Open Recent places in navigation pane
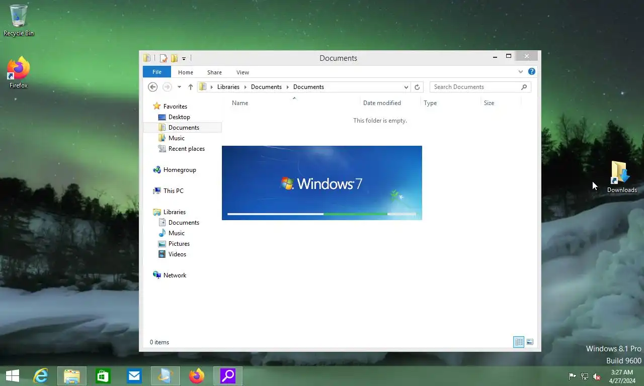The width and height of the screenshot is (644, 386). (186, 149)
